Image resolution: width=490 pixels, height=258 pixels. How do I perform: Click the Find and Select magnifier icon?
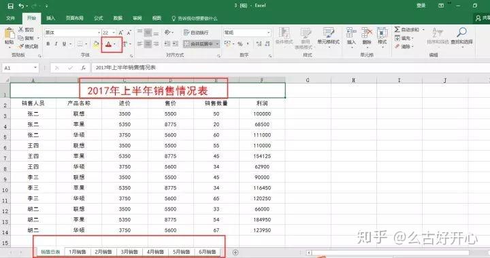(x=461, y=32)
